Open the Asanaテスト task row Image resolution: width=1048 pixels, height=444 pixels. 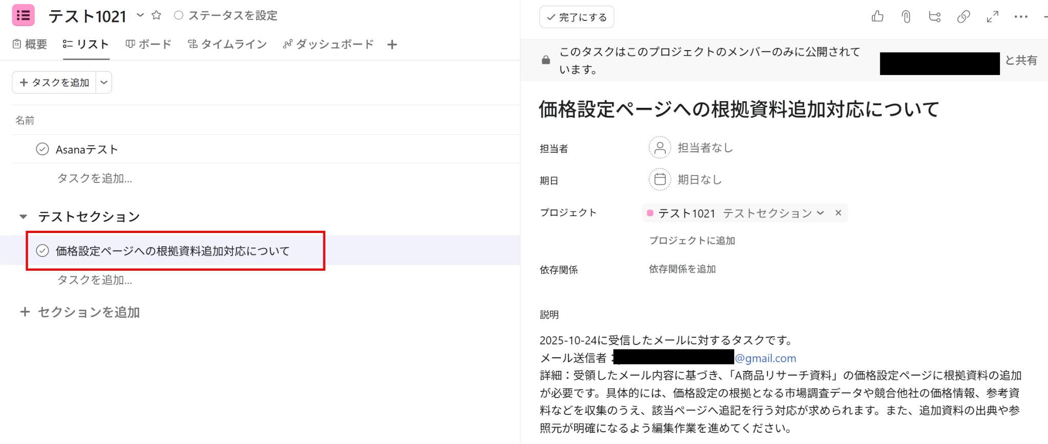click(x=266, y=149)
